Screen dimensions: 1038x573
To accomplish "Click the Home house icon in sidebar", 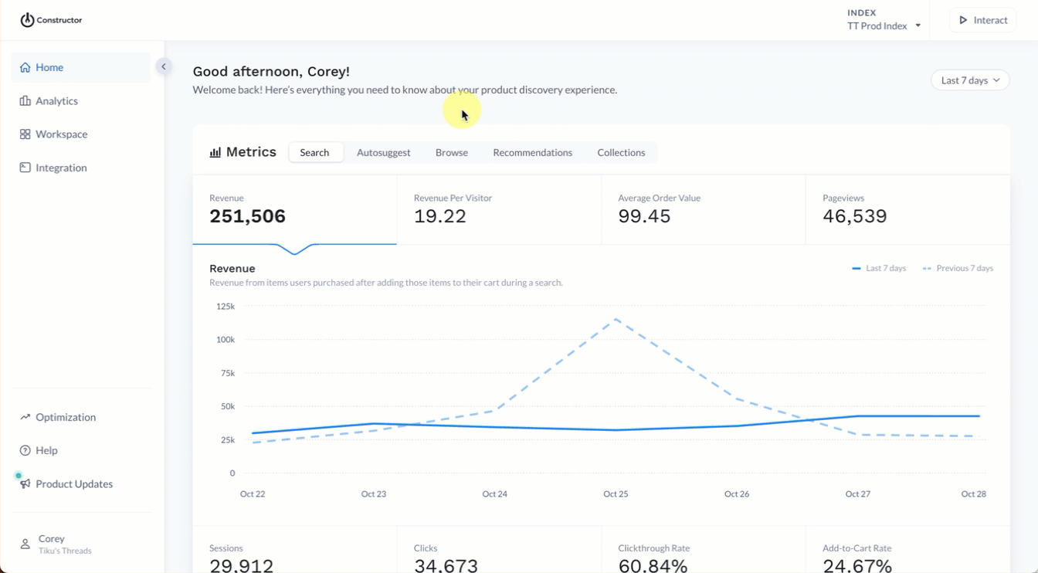I will coord(25,68).
